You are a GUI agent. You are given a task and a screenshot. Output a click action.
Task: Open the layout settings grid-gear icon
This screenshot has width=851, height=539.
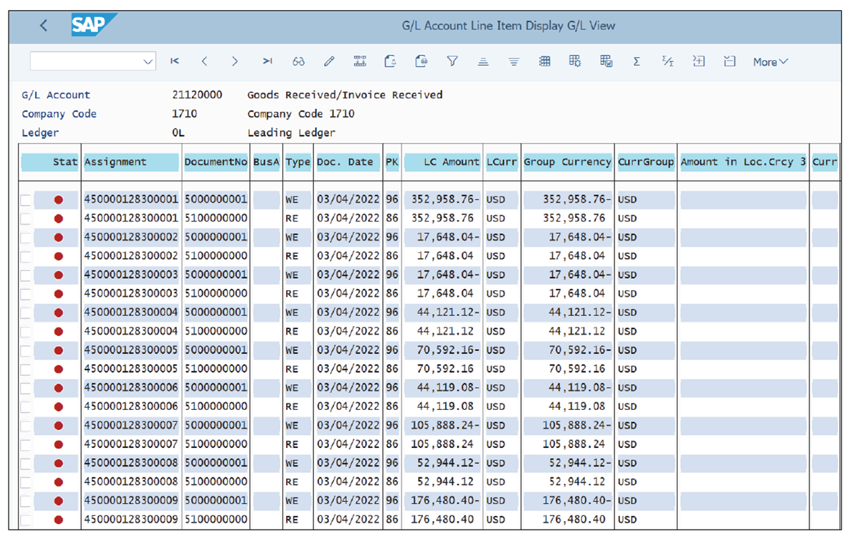[x=574, y=62]
